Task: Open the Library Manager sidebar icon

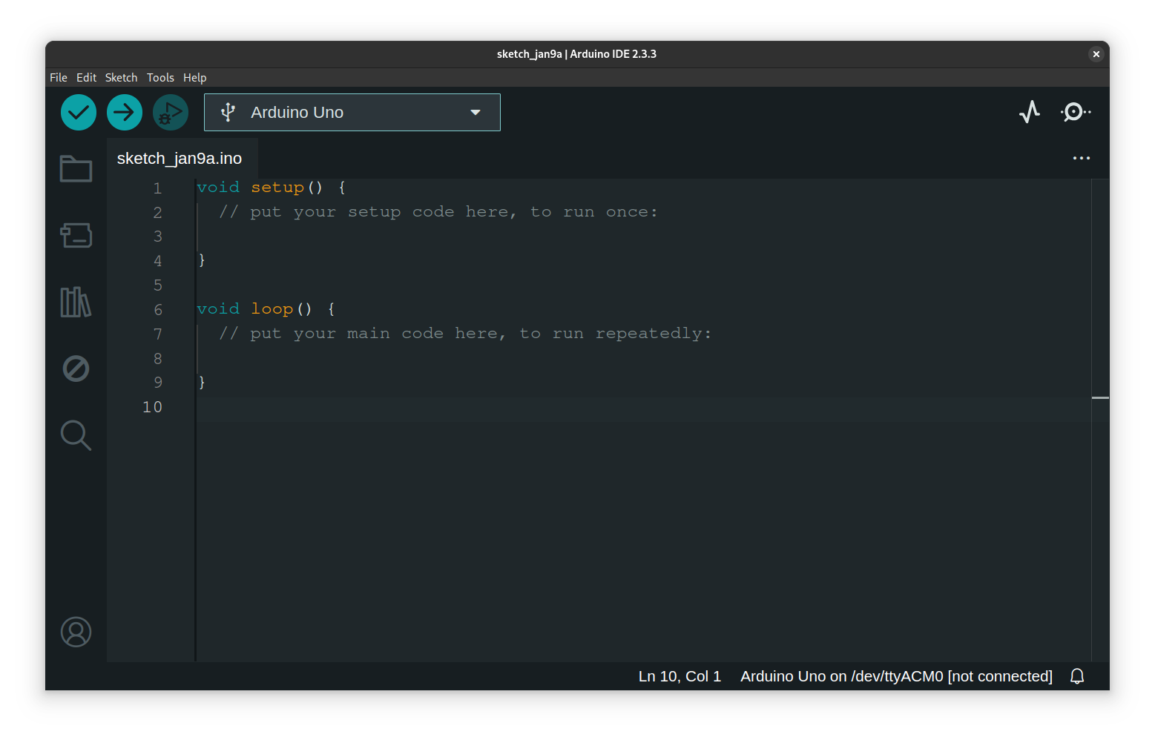Action: (75, 302)
